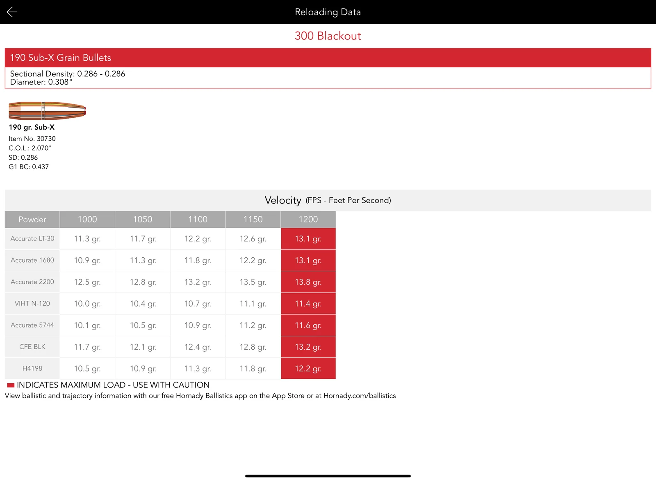The height and width of the screenshot is (481, 656).
Task: Click VIHT N-120 10.7 gr. cell
Action: [198, 304]
